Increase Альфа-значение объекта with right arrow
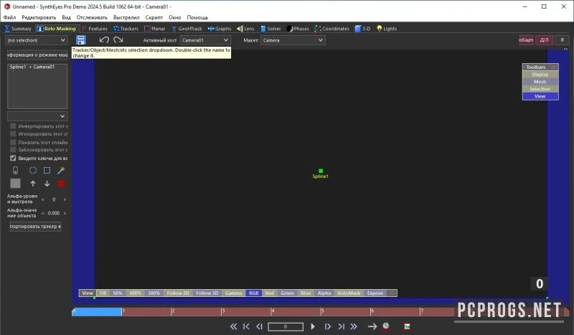The height and width of the screenshot is (335, 574). [65, 213]
